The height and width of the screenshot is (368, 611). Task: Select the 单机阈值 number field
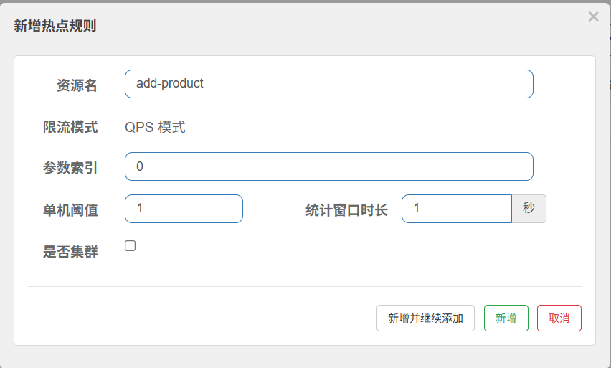(184, 209)
